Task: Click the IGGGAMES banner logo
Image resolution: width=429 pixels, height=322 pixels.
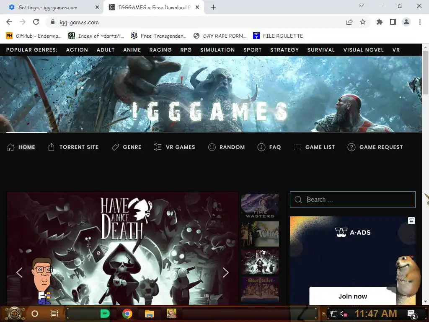Action: pyautogui.click(x=210, y=111)
